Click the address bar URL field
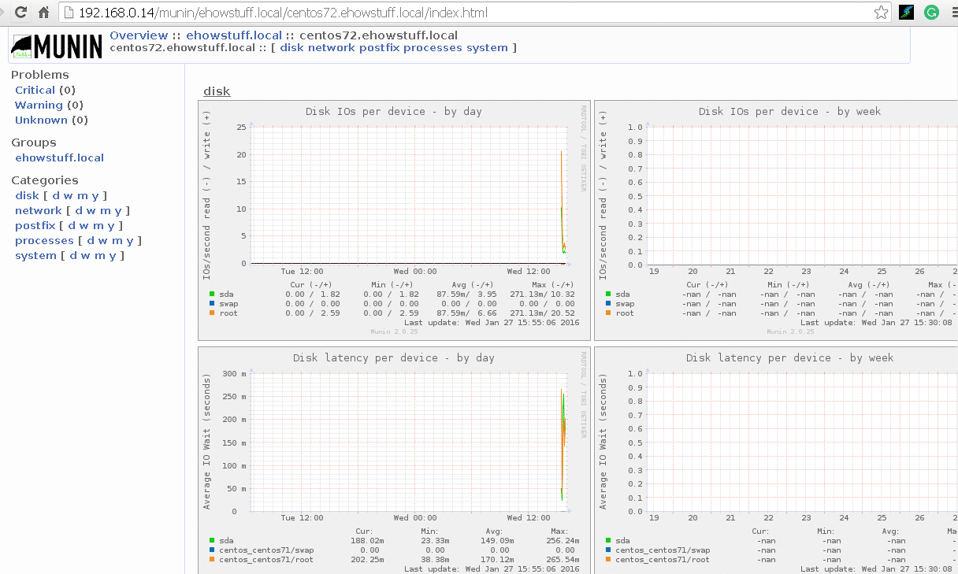This screenshot has width=958, height=574. point(315,12)
